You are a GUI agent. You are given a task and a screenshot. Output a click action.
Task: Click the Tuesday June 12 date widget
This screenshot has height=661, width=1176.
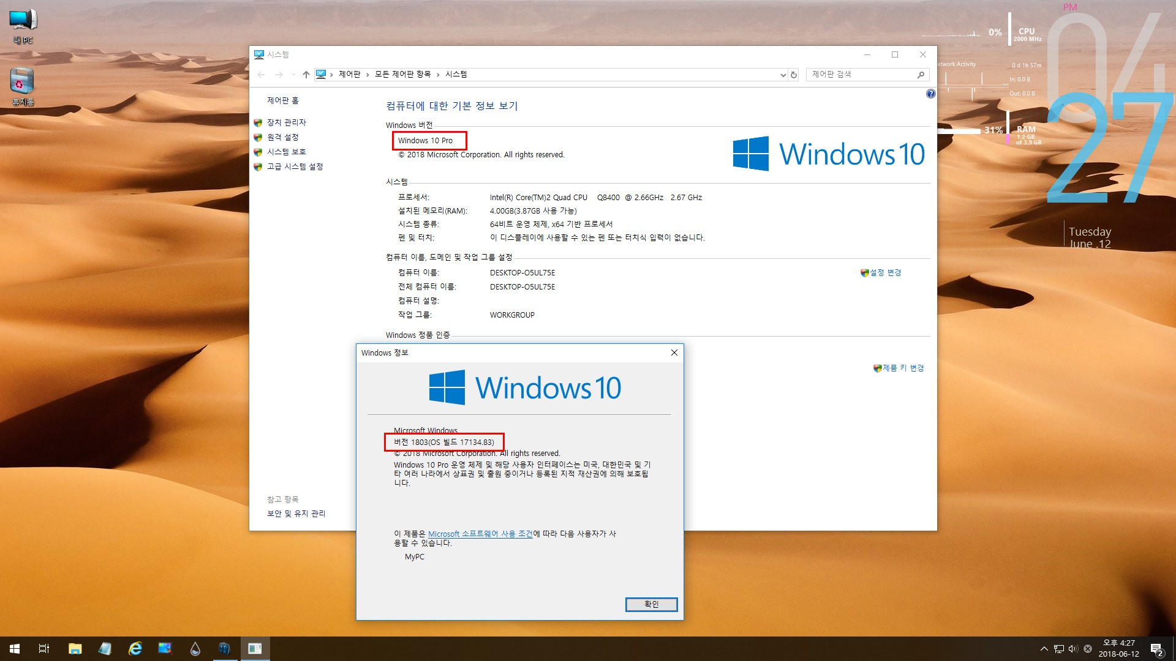pyautogui.click(x=1090, y=237)
